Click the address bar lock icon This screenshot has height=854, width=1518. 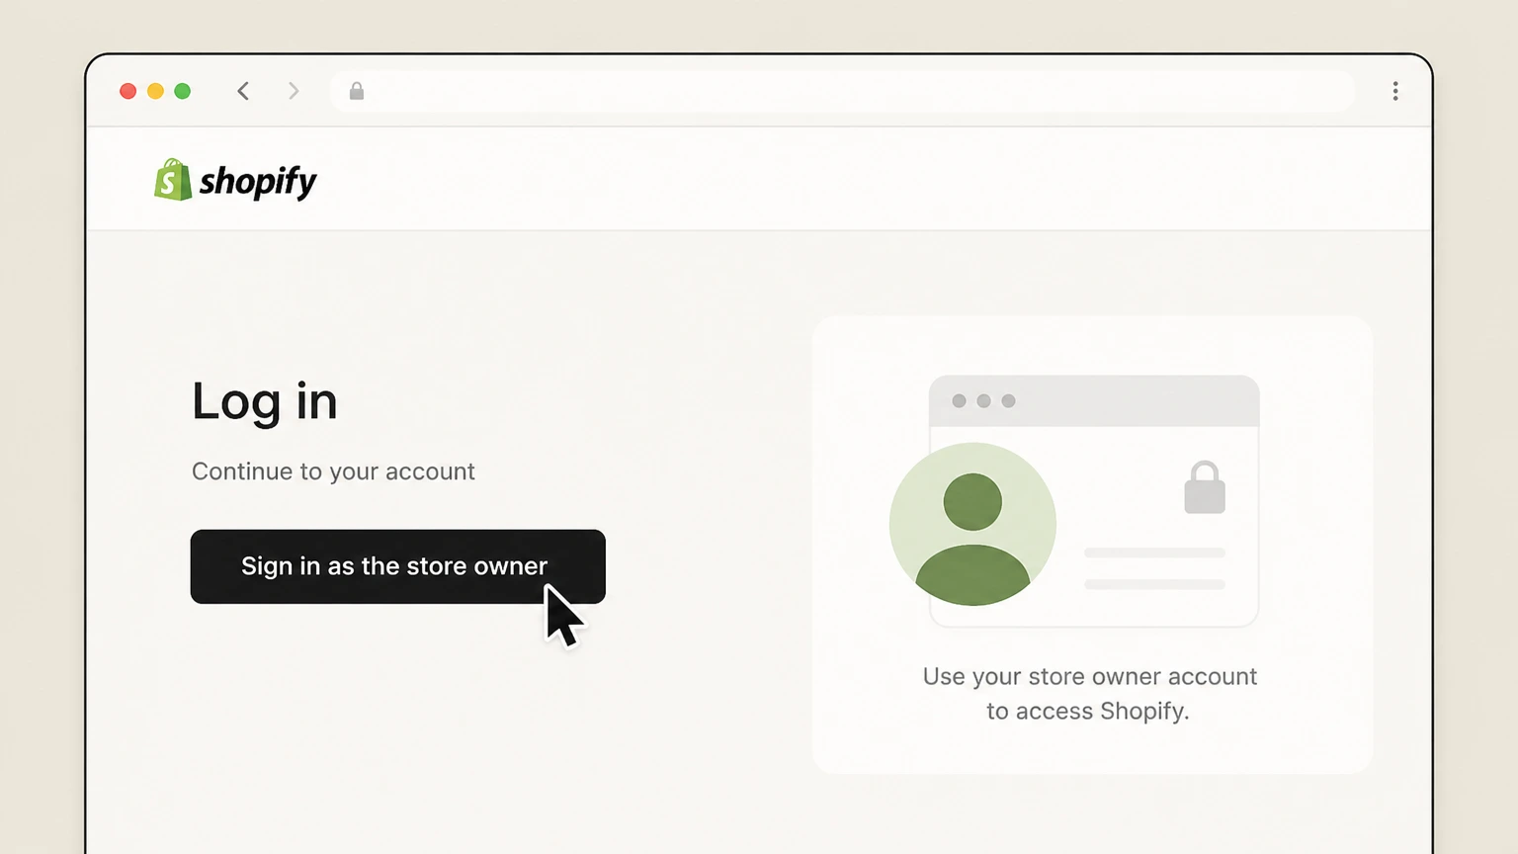(357, 91)
